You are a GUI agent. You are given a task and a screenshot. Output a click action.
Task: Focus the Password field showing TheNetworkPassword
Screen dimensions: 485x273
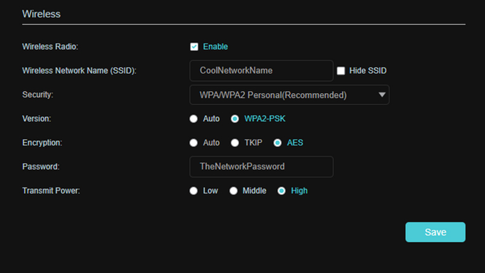(261, 166)
